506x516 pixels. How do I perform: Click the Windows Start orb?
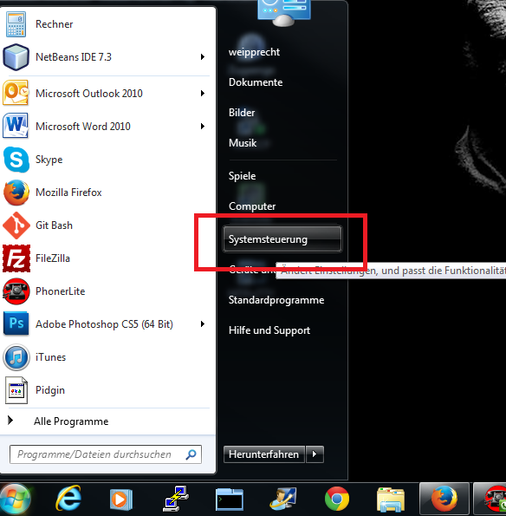[15, 499]
